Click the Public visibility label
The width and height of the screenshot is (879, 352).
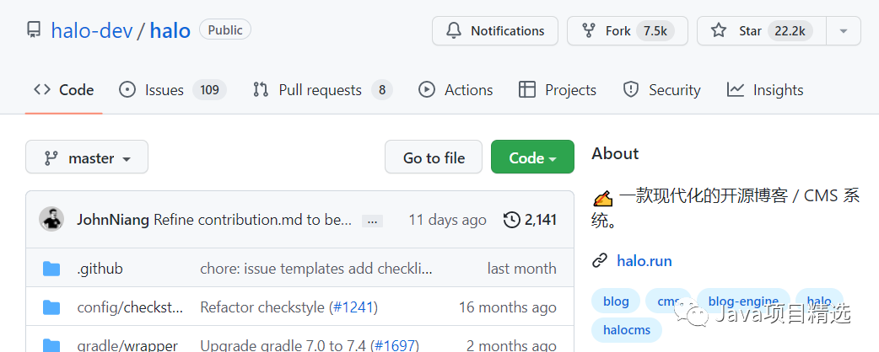click(x=225, y=29)
